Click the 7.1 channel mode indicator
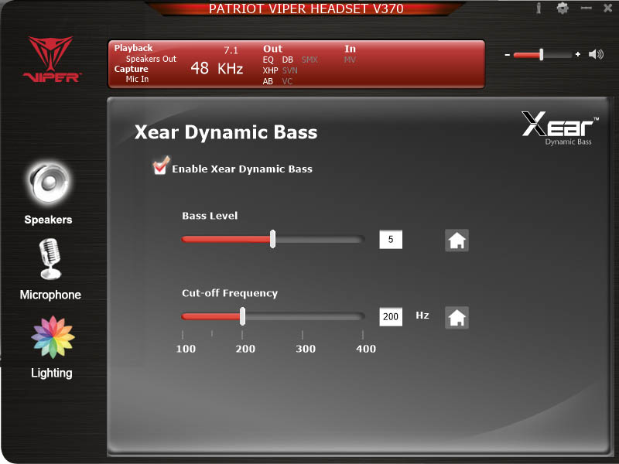Image resolution: width=619 pixels, height=464 pixels. click(231, 50)
